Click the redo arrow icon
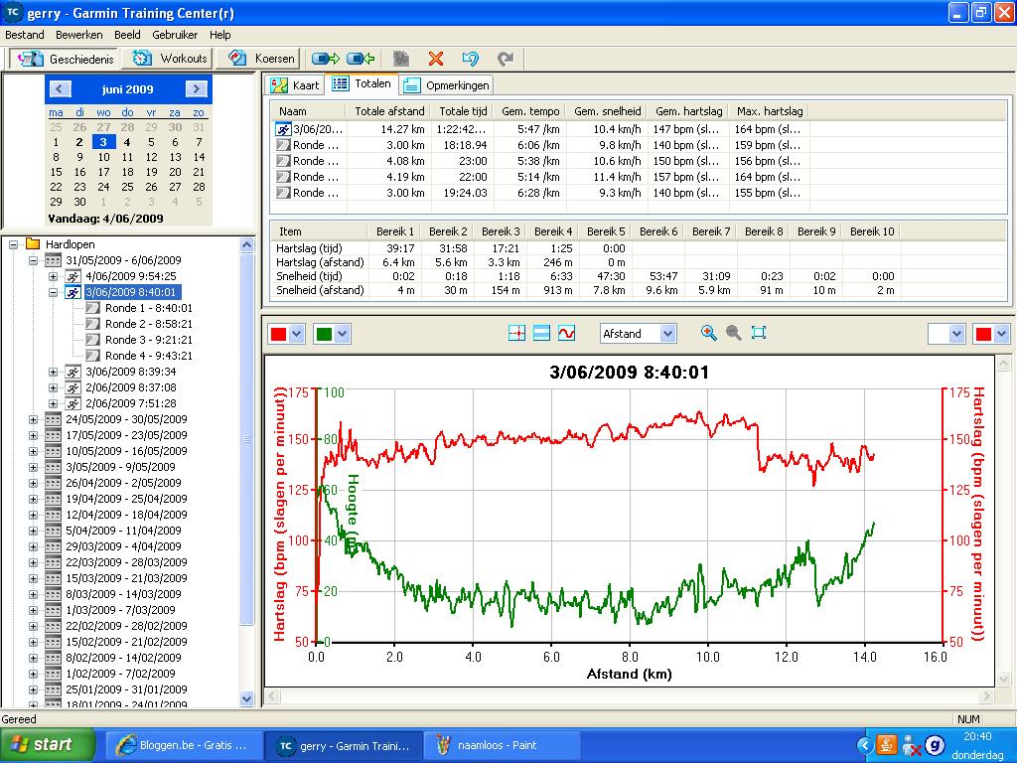Image resolution: width=1017 pixels, height=763 pixels. click(506, 59)
